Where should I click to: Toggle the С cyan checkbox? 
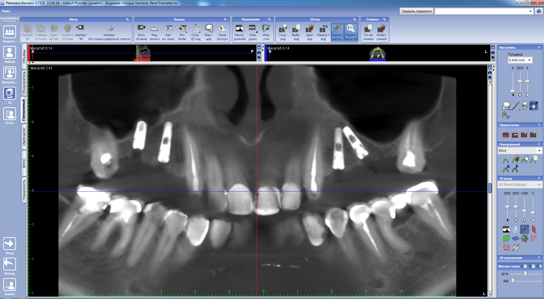click(540, 266)
